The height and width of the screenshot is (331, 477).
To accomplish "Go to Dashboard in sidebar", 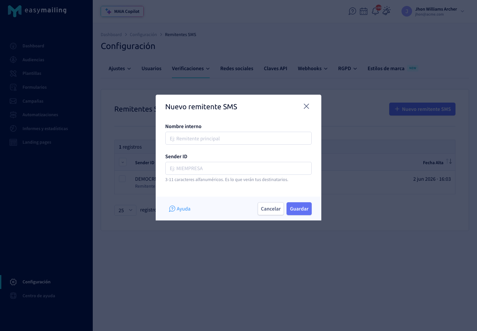I will (33, 46).
